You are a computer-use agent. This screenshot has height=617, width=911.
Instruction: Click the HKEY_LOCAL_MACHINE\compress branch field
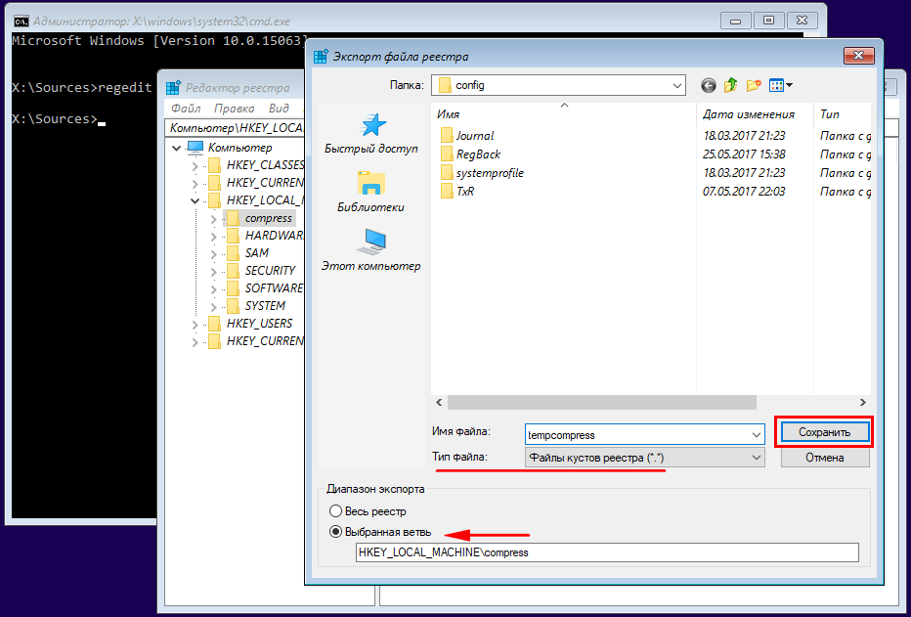click(607, 552)
